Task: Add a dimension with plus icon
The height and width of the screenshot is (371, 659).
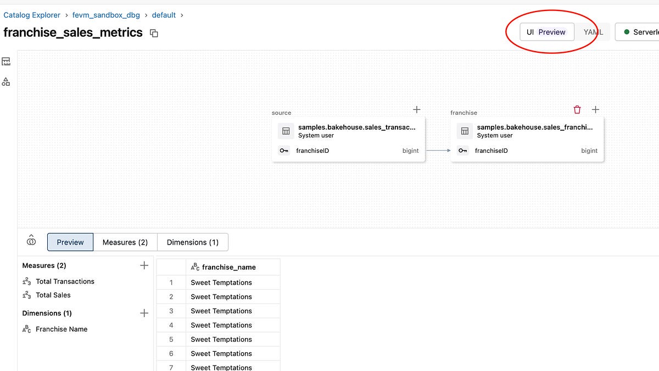Action: [x=144, y=313]
